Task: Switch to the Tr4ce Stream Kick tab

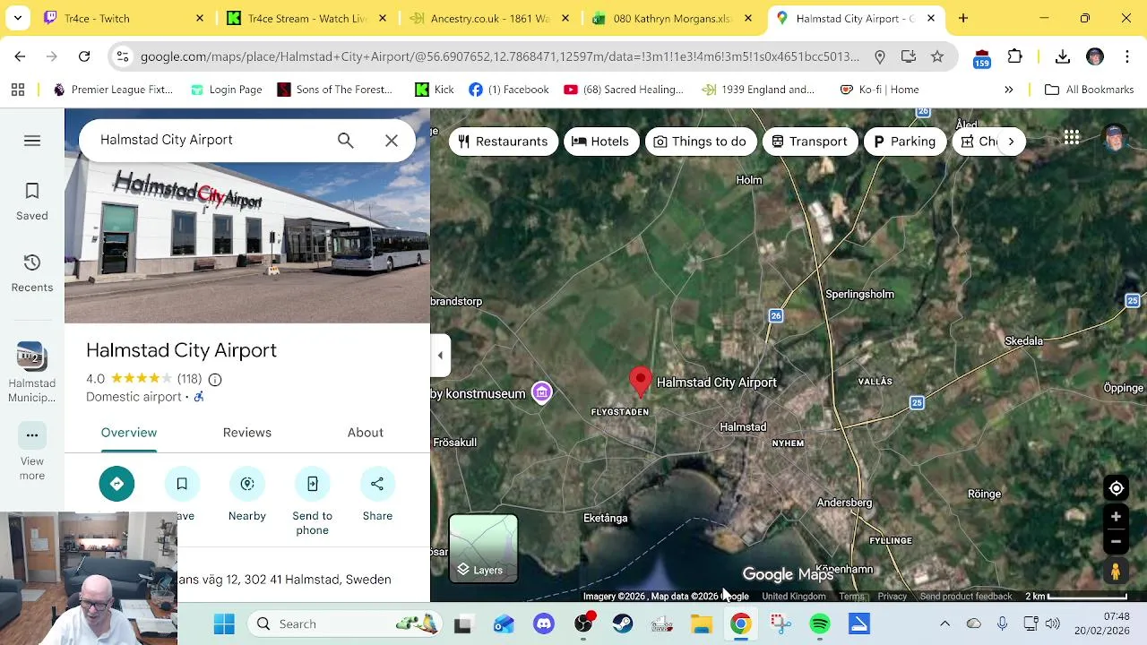Action: tap(305, 18)
